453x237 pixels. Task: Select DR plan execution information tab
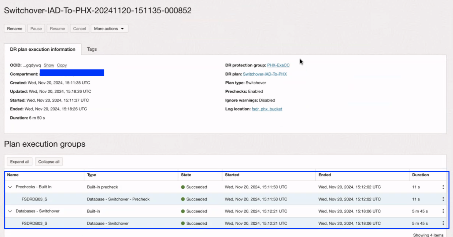(x=43, y=49)
